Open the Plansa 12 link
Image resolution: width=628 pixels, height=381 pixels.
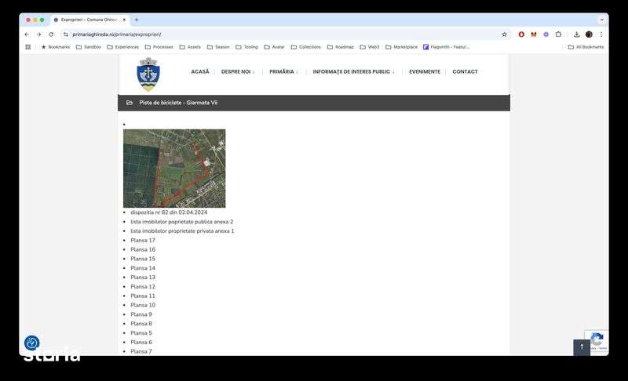(143, 287)
